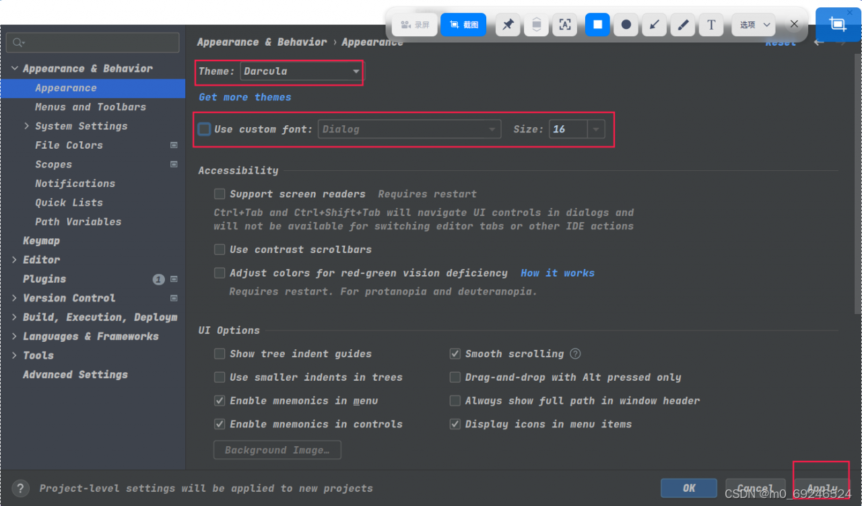Enable the Use custom font checkbox
Viewport: 862px width, 506px height.
[205, 129]
